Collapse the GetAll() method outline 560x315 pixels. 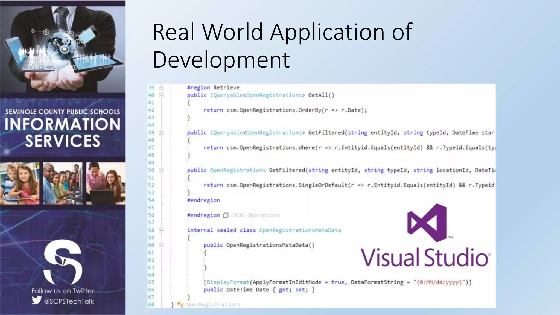(x=161, y=95)
